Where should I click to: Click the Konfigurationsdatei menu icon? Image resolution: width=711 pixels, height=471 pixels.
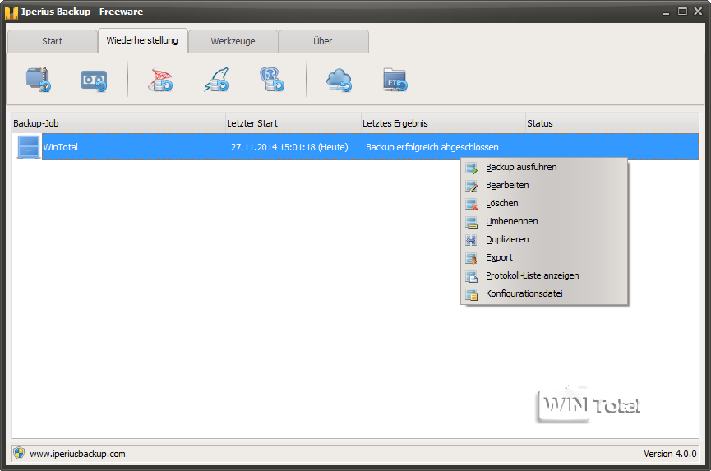click(x=472, y=294)
